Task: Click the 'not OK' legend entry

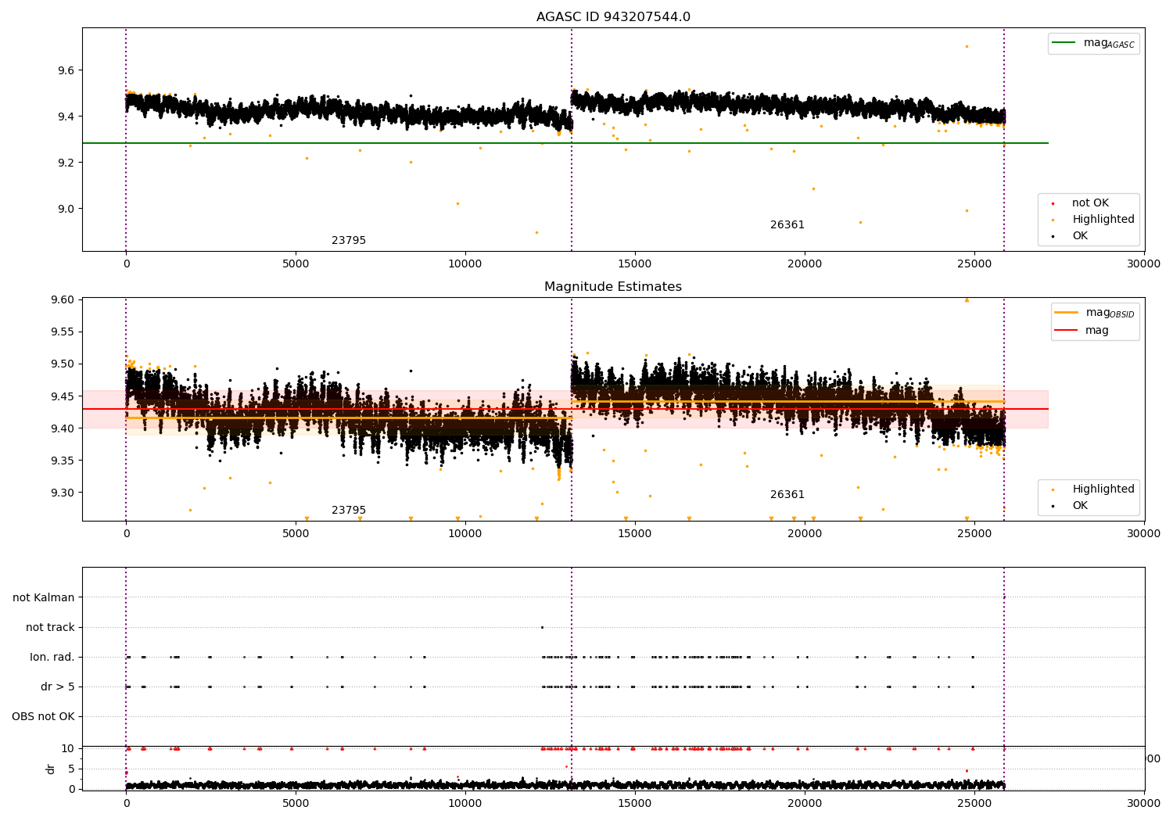Action: point(1089,203)
